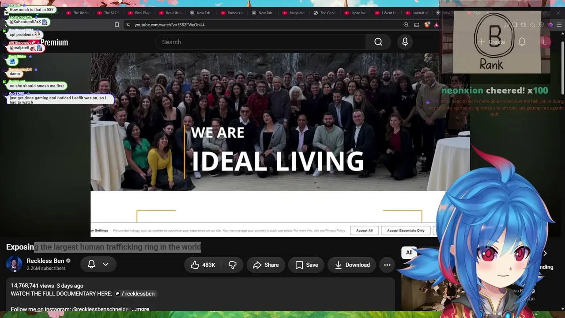Switch to "The $17.5" browser tab
The height and width of the screenshot is (318, 565).
109,13
